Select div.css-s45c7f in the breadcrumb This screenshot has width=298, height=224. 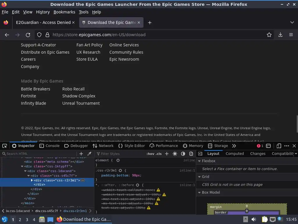click(x=46, y=211)
